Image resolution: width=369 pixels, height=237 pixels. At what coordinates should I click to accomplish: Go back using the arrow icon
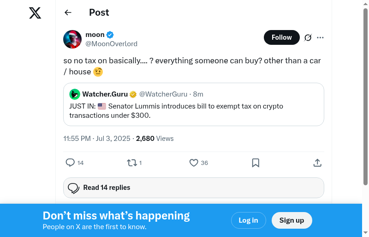[x=68, y=12]
